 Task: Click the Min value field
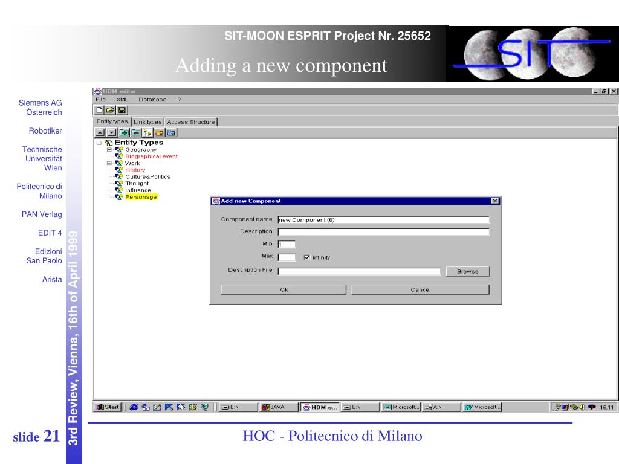tap(287, 244)
